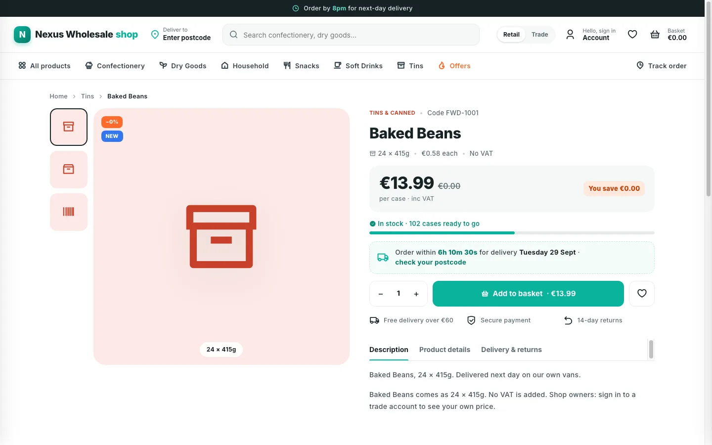Click the tab panel scrollbar handle
This screenshot has width=712, height=445.
pos(651,350)
